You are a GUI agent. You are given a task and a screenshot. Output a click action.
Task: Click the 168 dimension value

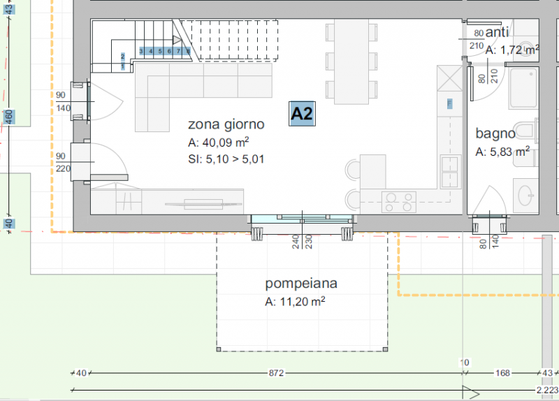coord(502,373)
